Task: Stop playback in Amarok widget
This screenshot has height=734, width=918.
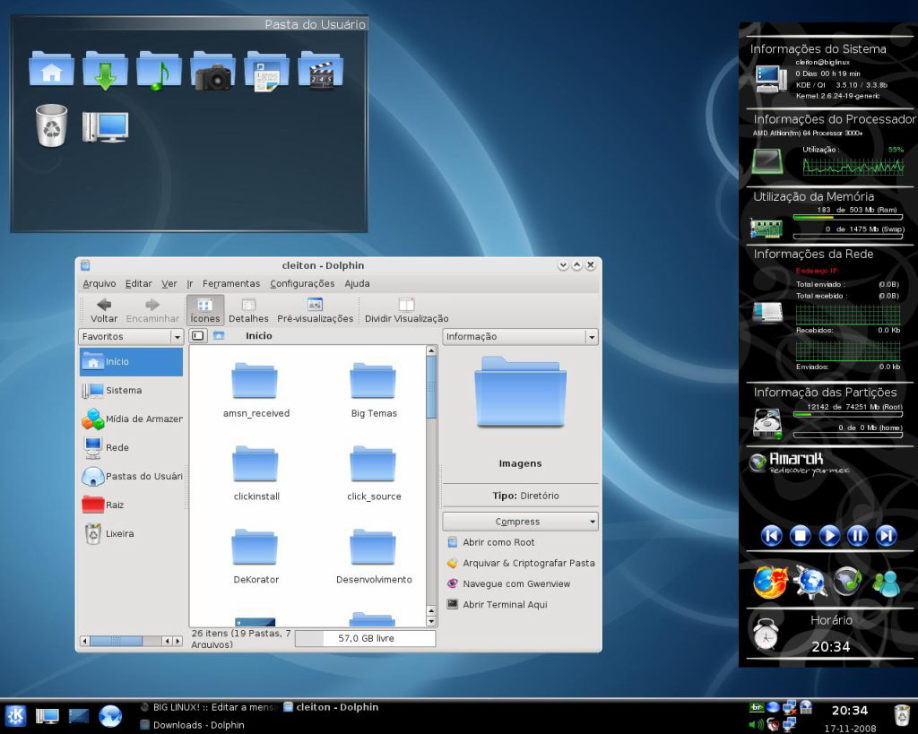Action: (800, 536)
